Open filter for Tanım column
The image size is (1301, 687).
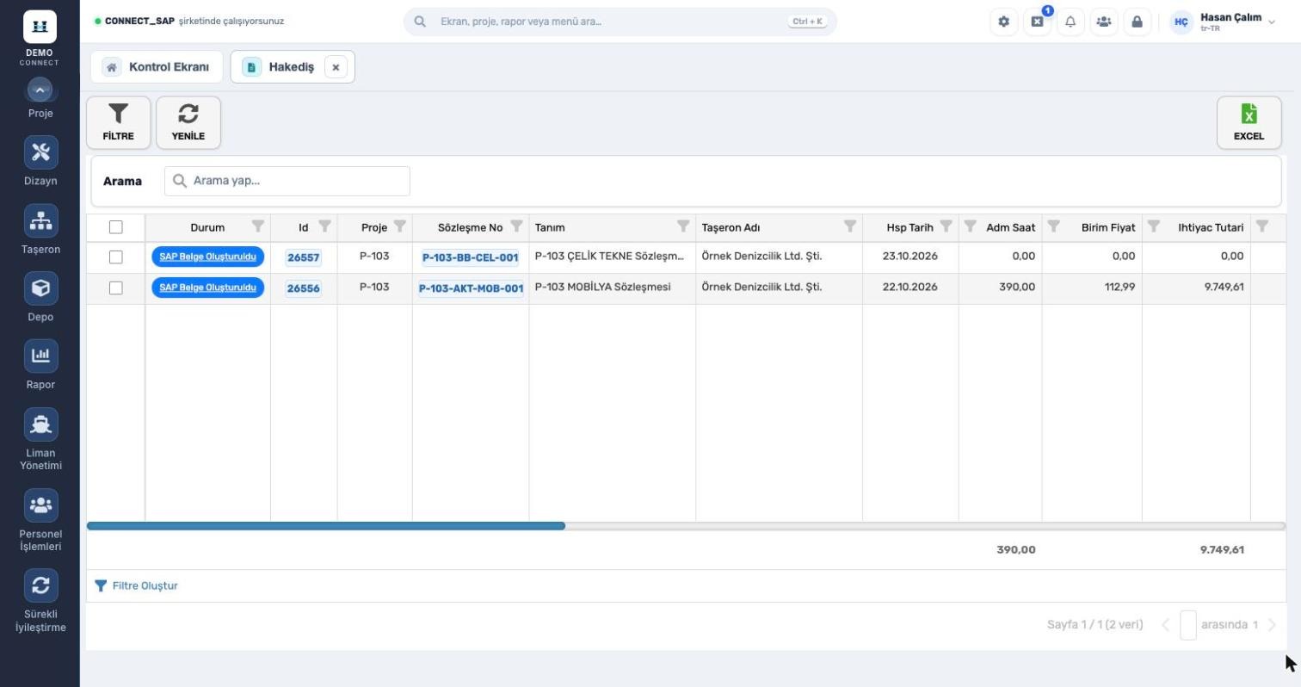[683, 226]
